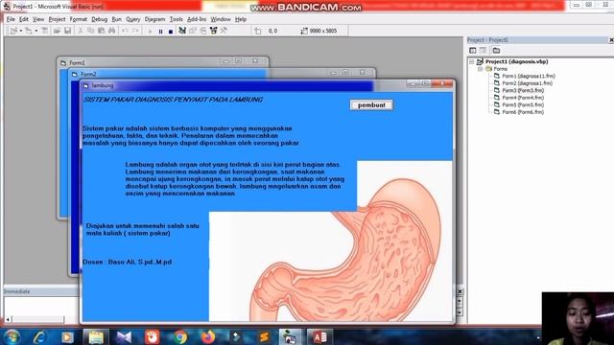Open the Windows Start button

pos(12,336)
